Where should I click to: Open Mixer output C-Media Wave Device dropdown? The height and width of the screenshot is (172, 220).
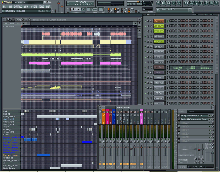200,167
